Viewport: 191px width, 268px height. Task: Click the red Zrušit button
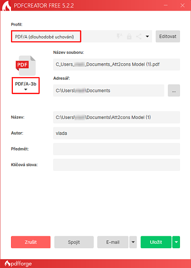point(31,242)
